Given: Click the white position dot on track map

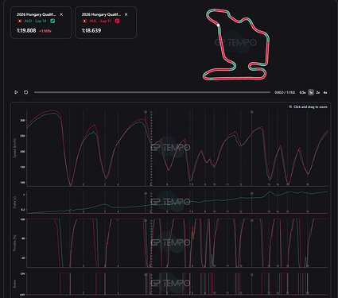Looking at the screenshot, I should point(218,25).
